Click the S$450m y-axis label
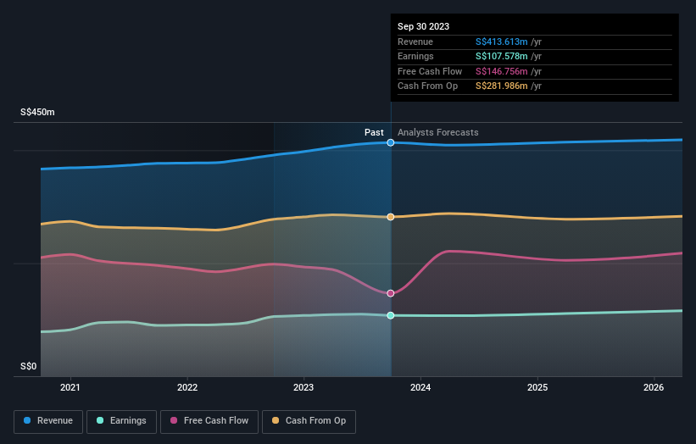This screenshot has height=444, width=696. click(x=38, y=112)
